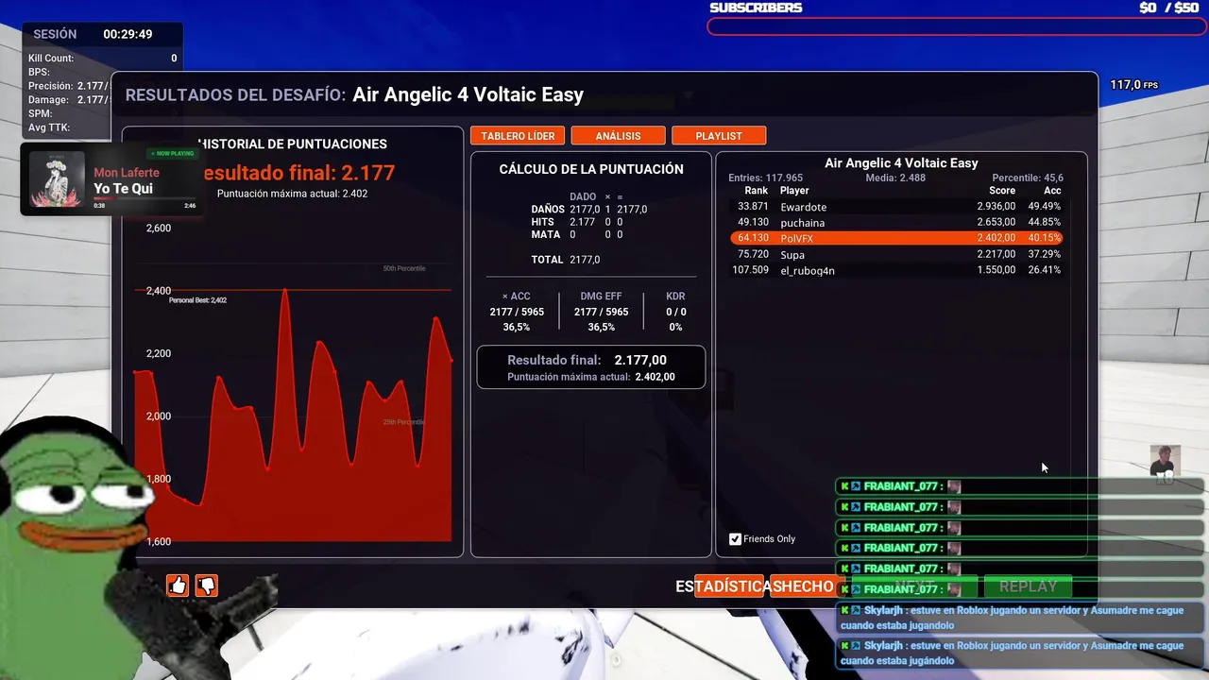
Task: Select highlighted PolVFX leaderboard row
Action: tap(896, 238)
